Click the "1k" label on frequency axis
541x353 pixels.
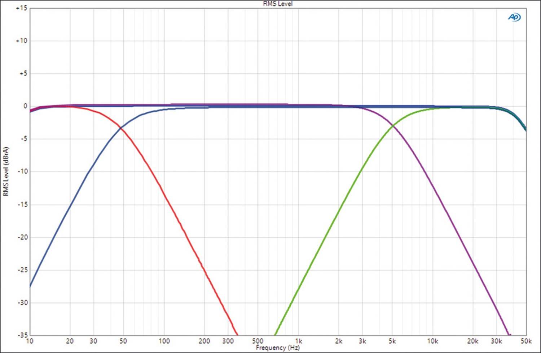[x=299, y=341]
